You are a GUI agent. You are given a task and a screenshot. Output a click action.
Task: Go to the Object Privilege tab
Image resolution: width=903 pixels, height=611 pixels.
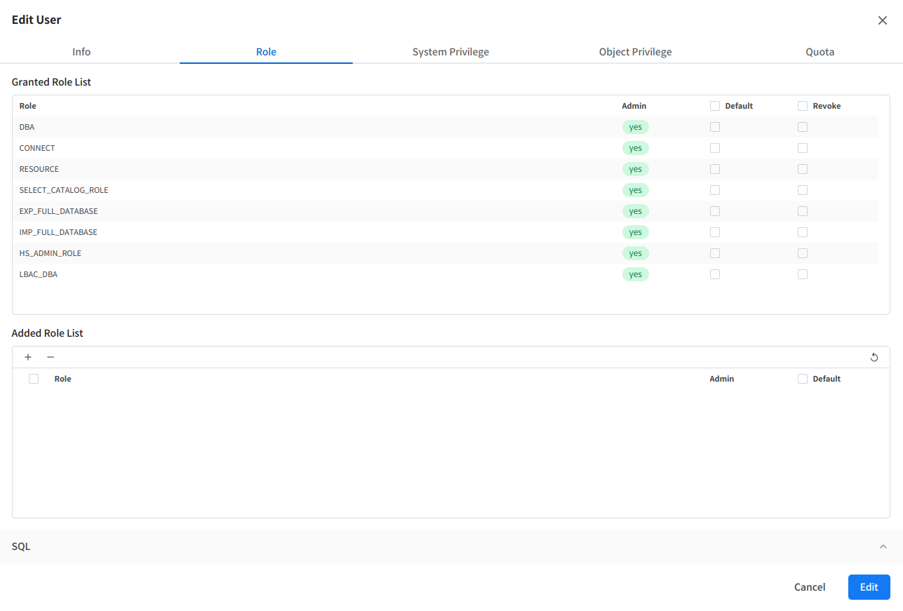click(x=635, y=52)
